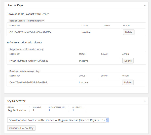Collapse the License Keys panel arrow
This screenshot has height=135, width=151.
click(145, 5)
